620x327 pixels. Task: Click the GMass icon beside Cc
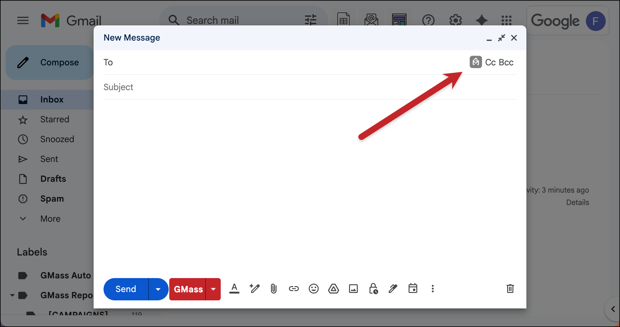[x=476, y=62]
